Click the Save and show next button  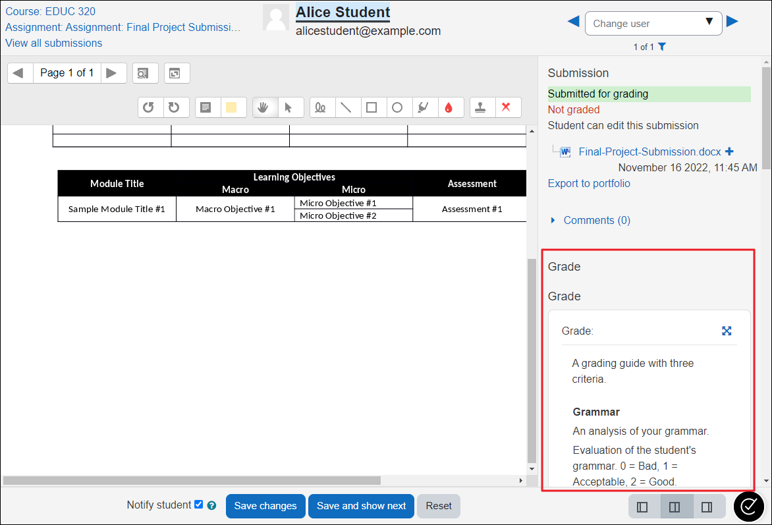click(361, 506)
